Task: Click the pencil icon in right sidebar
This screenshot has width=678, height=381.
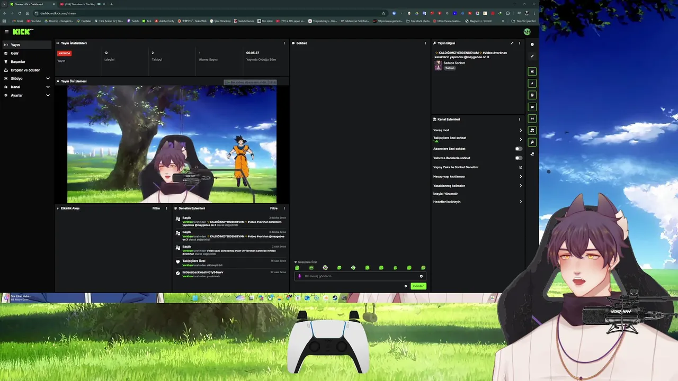Action: pos(532,56)
